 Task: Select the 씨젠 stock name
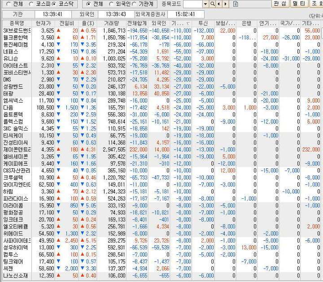pyautogui.click(x=8, y=269)
